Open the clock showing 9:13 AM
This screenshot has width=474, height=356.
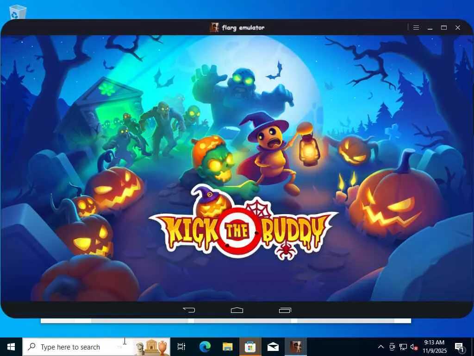coord(434,347)
